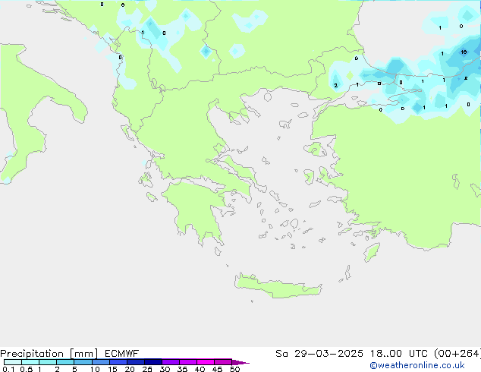Select the 'Precipitation [mm]' title text

point(49,354)
